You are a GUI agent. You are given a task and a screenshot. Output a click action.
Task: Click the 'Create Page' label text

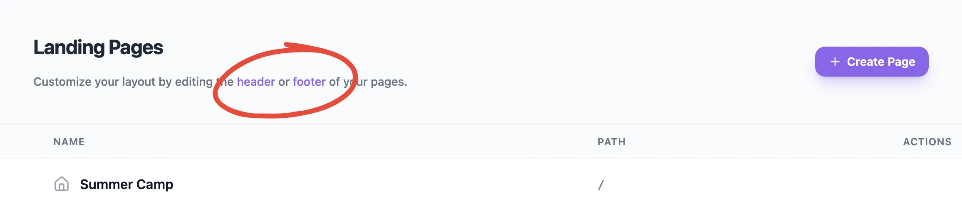pyautogui.click(x=881, y=62)
